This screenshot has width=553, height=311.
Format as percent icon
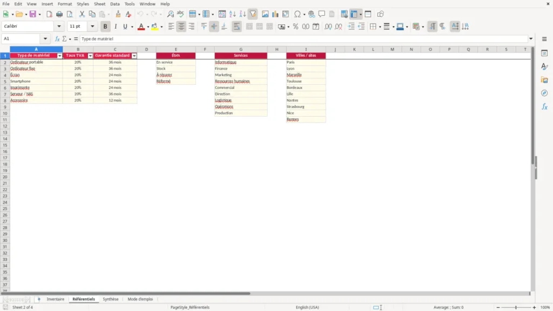[x=295, y=26]
